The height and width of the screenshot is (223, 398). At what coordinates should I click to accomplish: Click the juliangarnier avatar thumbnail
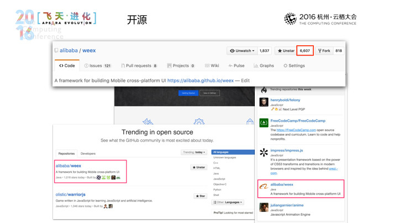(x=264, y=208)
